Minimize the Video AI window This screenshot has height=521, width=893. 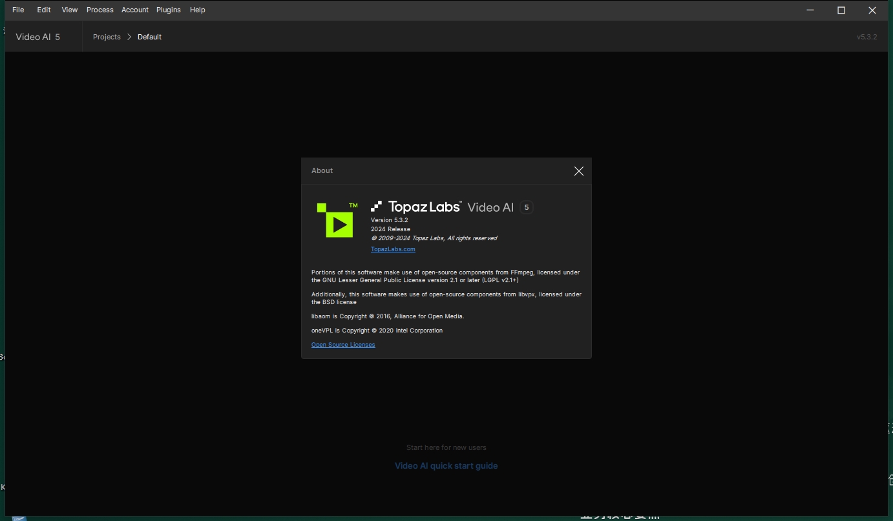pos(811,10)
